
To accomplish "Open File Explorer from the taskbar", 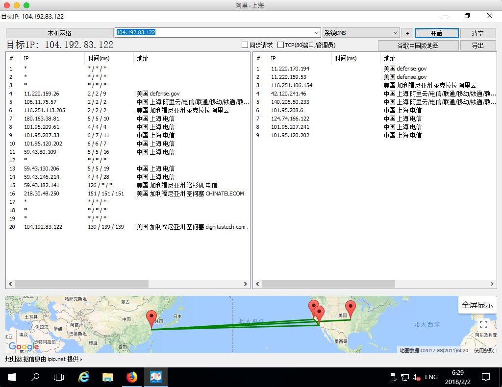I will 108,377.
